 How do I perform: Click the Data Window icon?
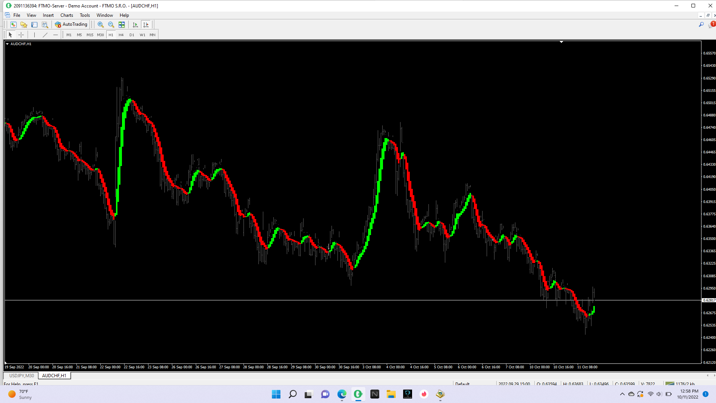tap(34, 25)
